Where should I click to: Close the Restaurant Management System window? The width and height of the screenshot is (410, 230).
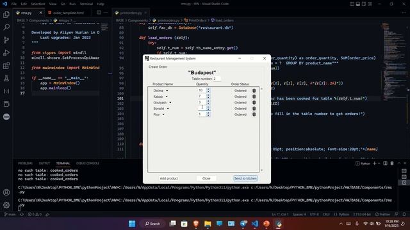click(x=265, y=58)
